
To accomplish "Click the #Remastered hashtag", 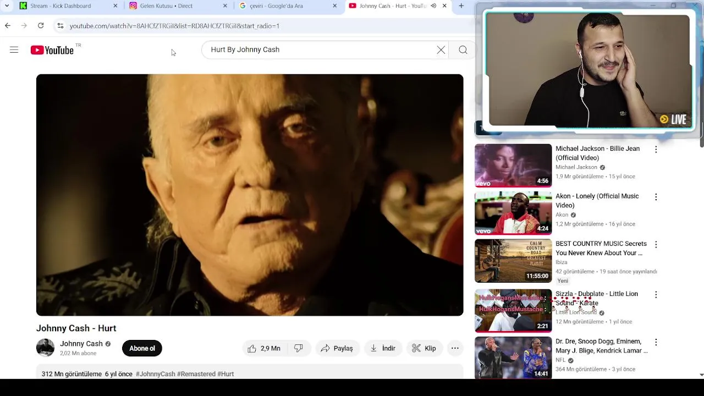I will tap(196, 374).
